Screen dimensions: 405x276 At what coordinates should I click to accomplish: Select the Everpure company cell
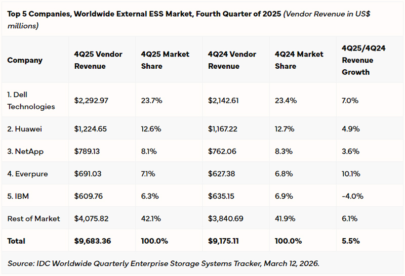(x=27, y=174)
